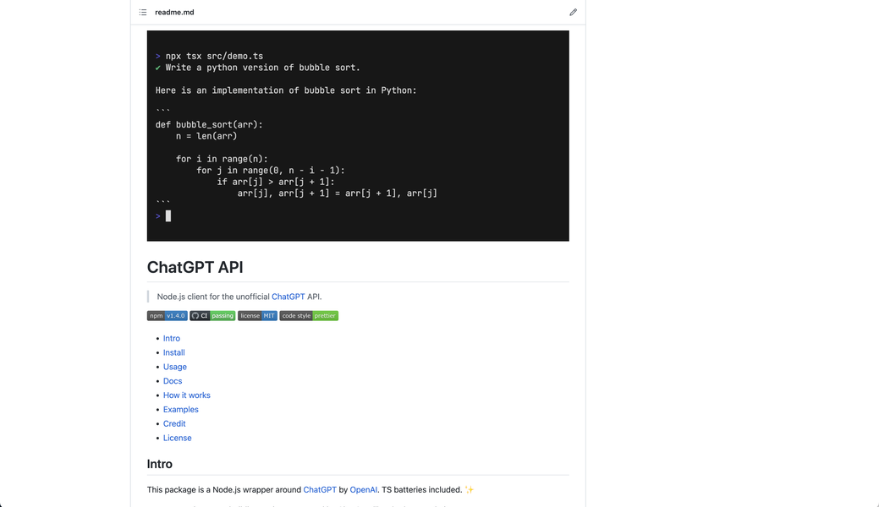Open the Docs section link
Viewport: 879px width, 507px height.
click(173, 382)
